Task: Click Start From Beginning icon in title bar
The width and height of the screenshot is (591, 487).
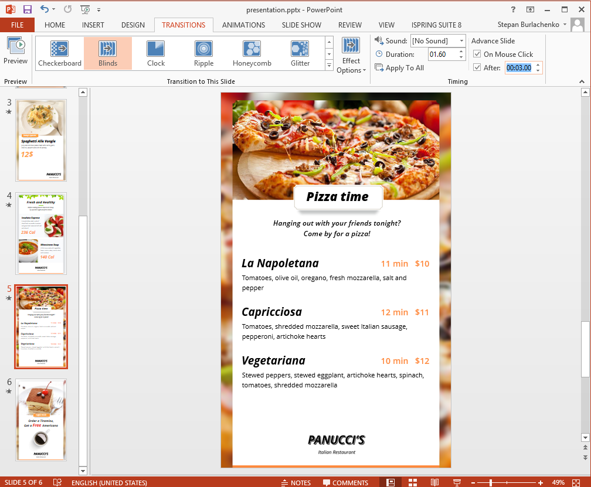Action: tap(85, 9)
